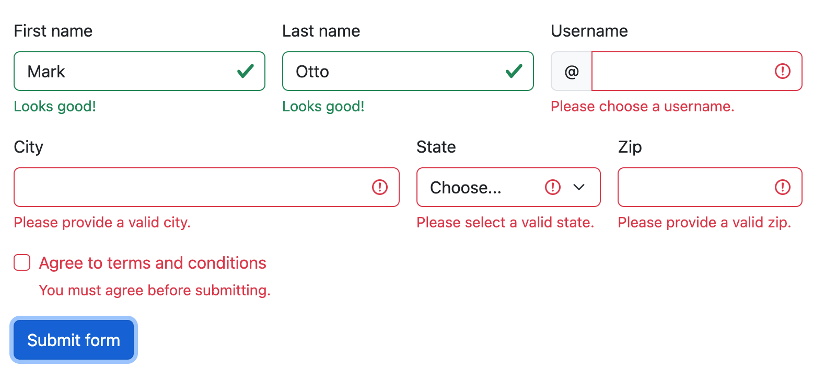Check the Agree to terms checkbox
813x368 pixels.
22,263
